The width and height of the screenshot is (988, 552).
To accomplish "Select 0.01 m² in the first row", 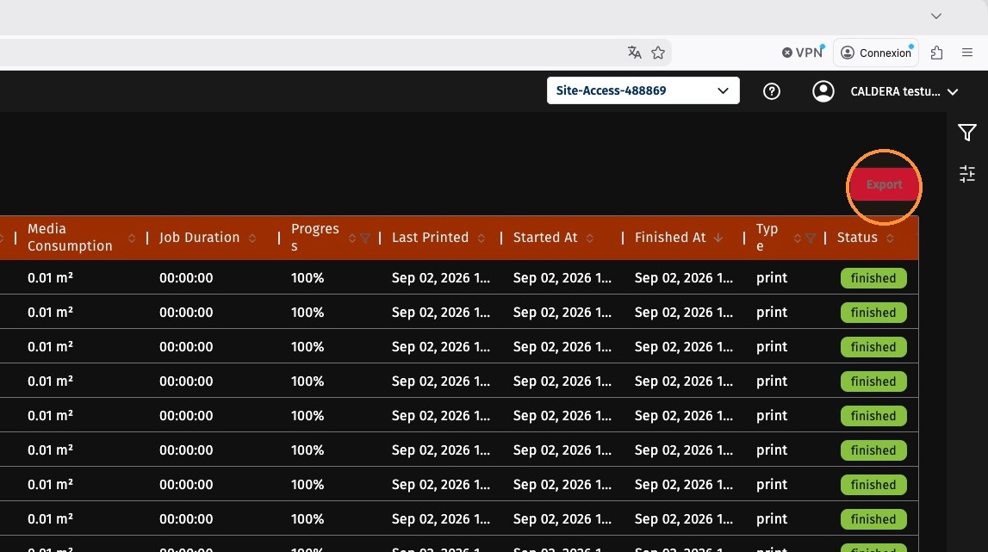I will [x=51, y=278].
